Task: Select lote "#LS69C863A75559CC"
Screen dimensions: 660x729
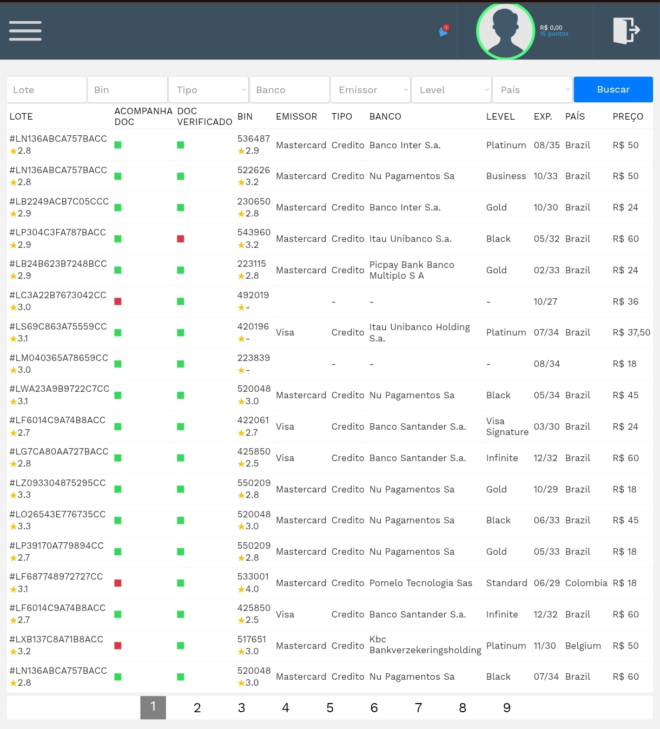Action: click(58, 326)
